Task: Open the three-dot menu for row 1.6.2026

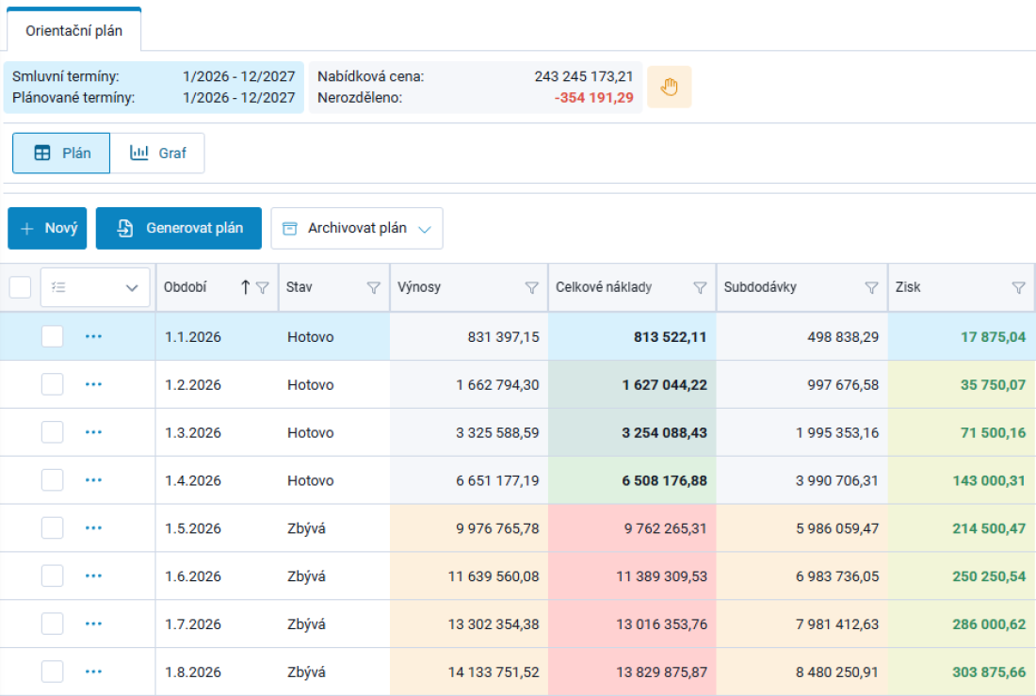Action: coord(94,575)
